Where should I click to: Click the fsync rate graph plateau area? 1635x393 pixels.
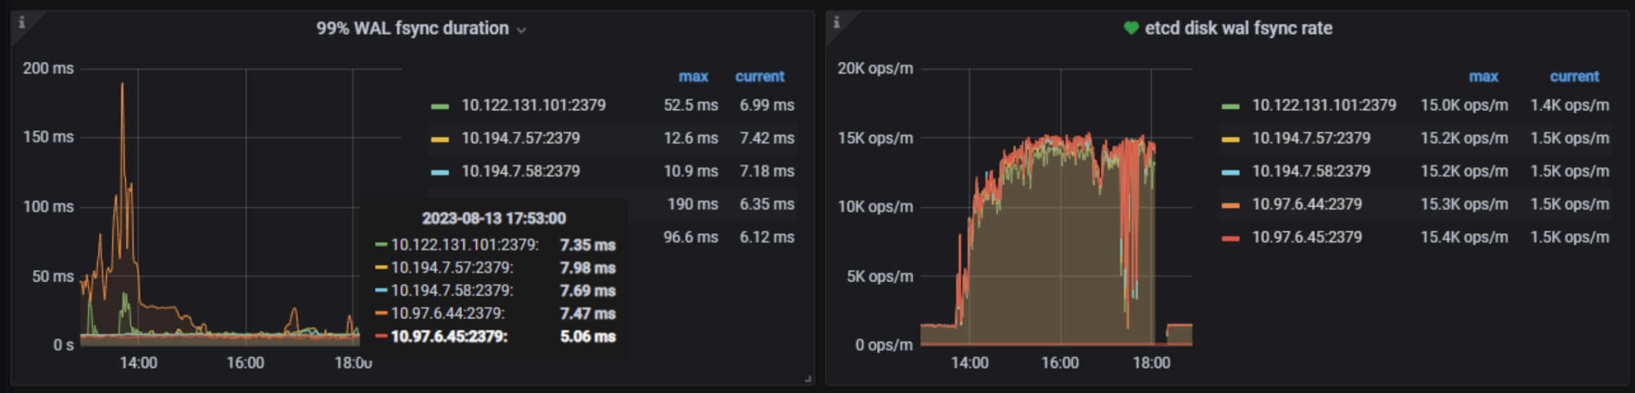click(1061, 241)
